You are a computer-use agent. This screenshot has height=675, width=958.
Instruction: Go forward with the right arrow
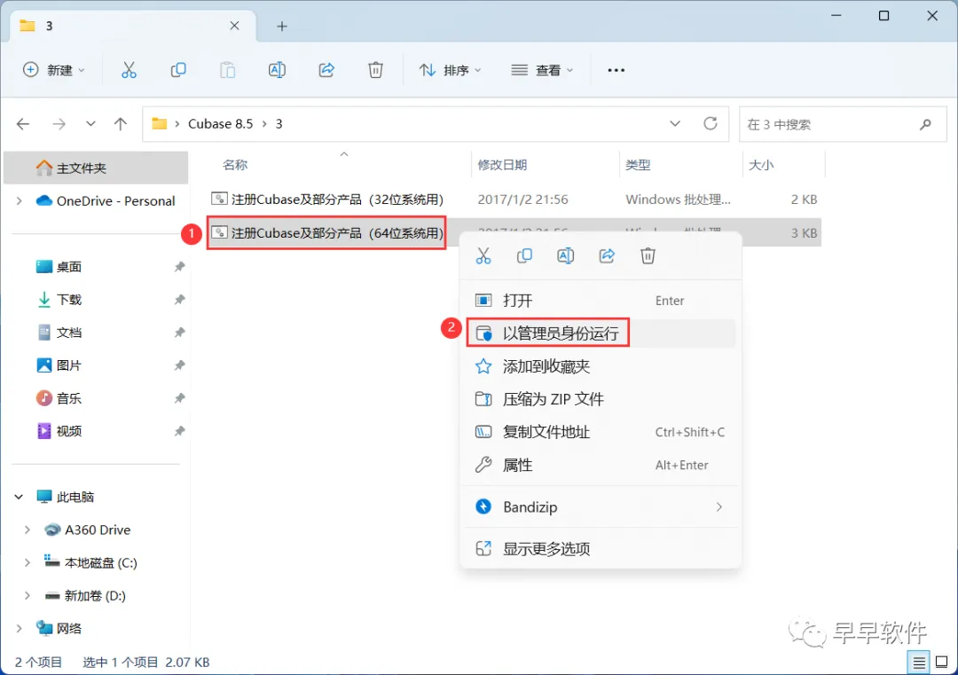click(59, 124)
